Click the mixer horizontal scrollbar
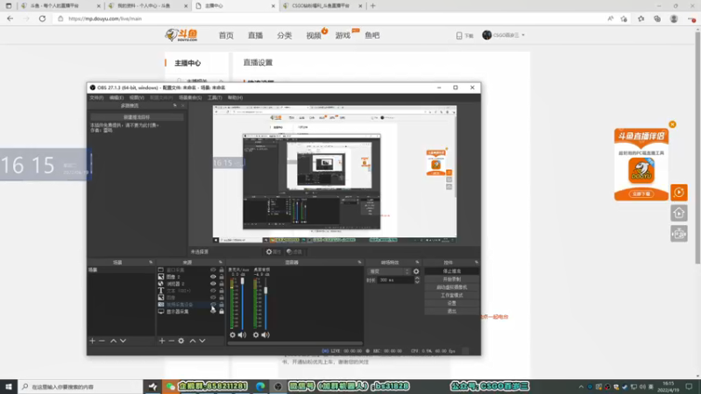The height and width of the screenshot is (394, 701). point(295,343)
